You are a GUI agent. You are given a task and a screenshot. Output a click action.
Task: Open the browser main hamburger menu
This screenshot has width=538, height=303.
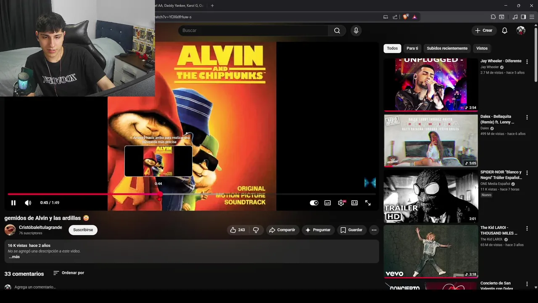pyautogui.click(x=532, y=17)
